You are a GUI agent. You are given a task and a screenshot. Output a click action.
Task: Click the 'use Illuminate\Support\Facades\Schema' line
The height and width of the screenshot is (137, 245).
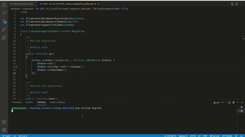tap(47, 25)
